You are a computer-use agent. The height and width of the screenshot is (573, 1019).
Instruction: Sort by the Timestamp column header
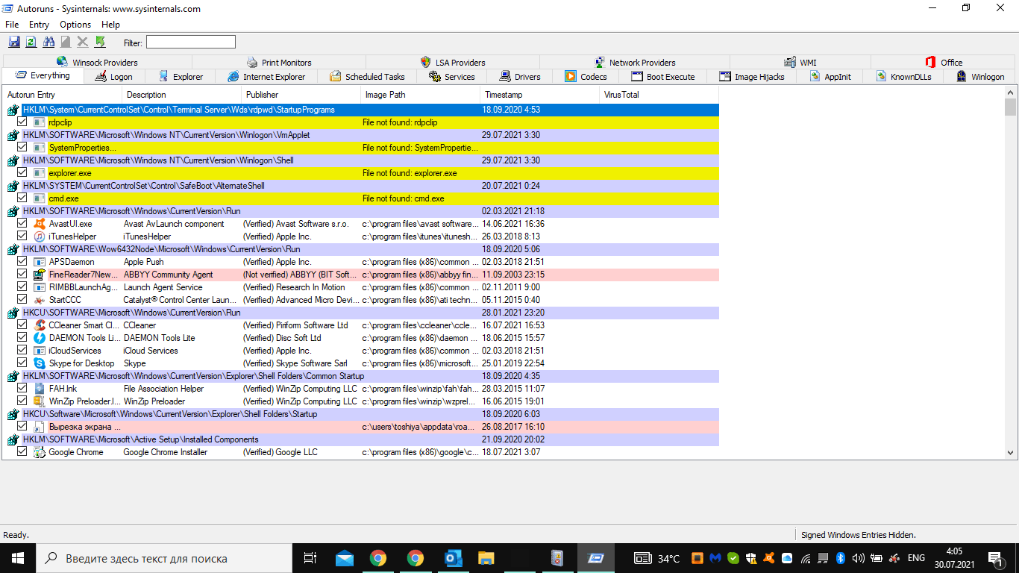coord(540,95)
